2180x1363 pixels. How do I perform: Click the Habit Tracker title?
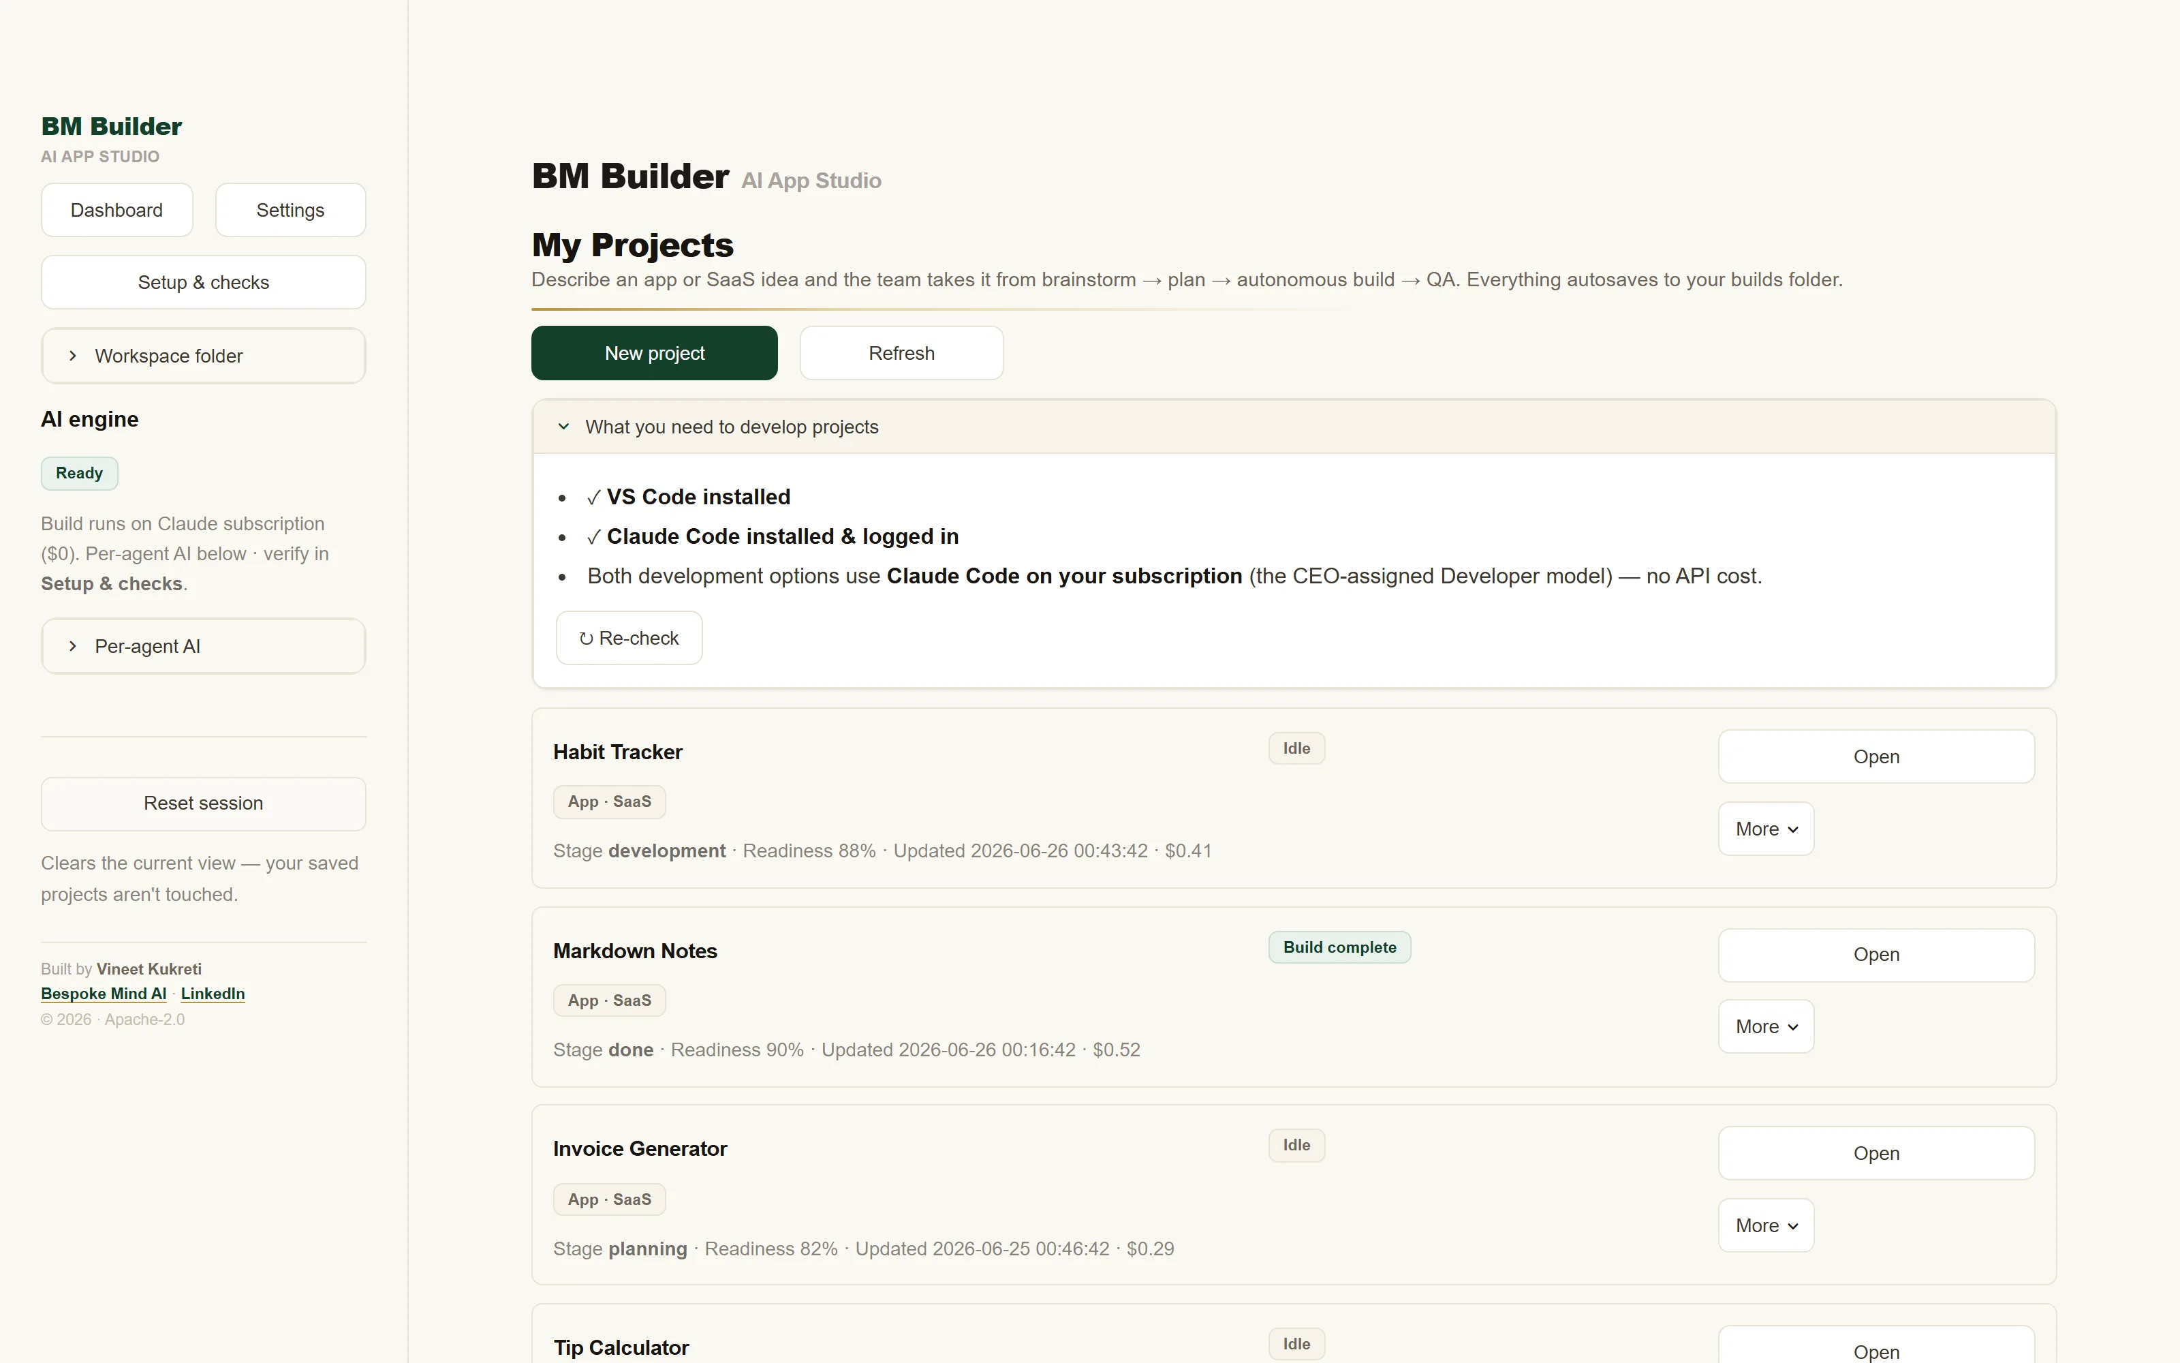coord(618,752)
